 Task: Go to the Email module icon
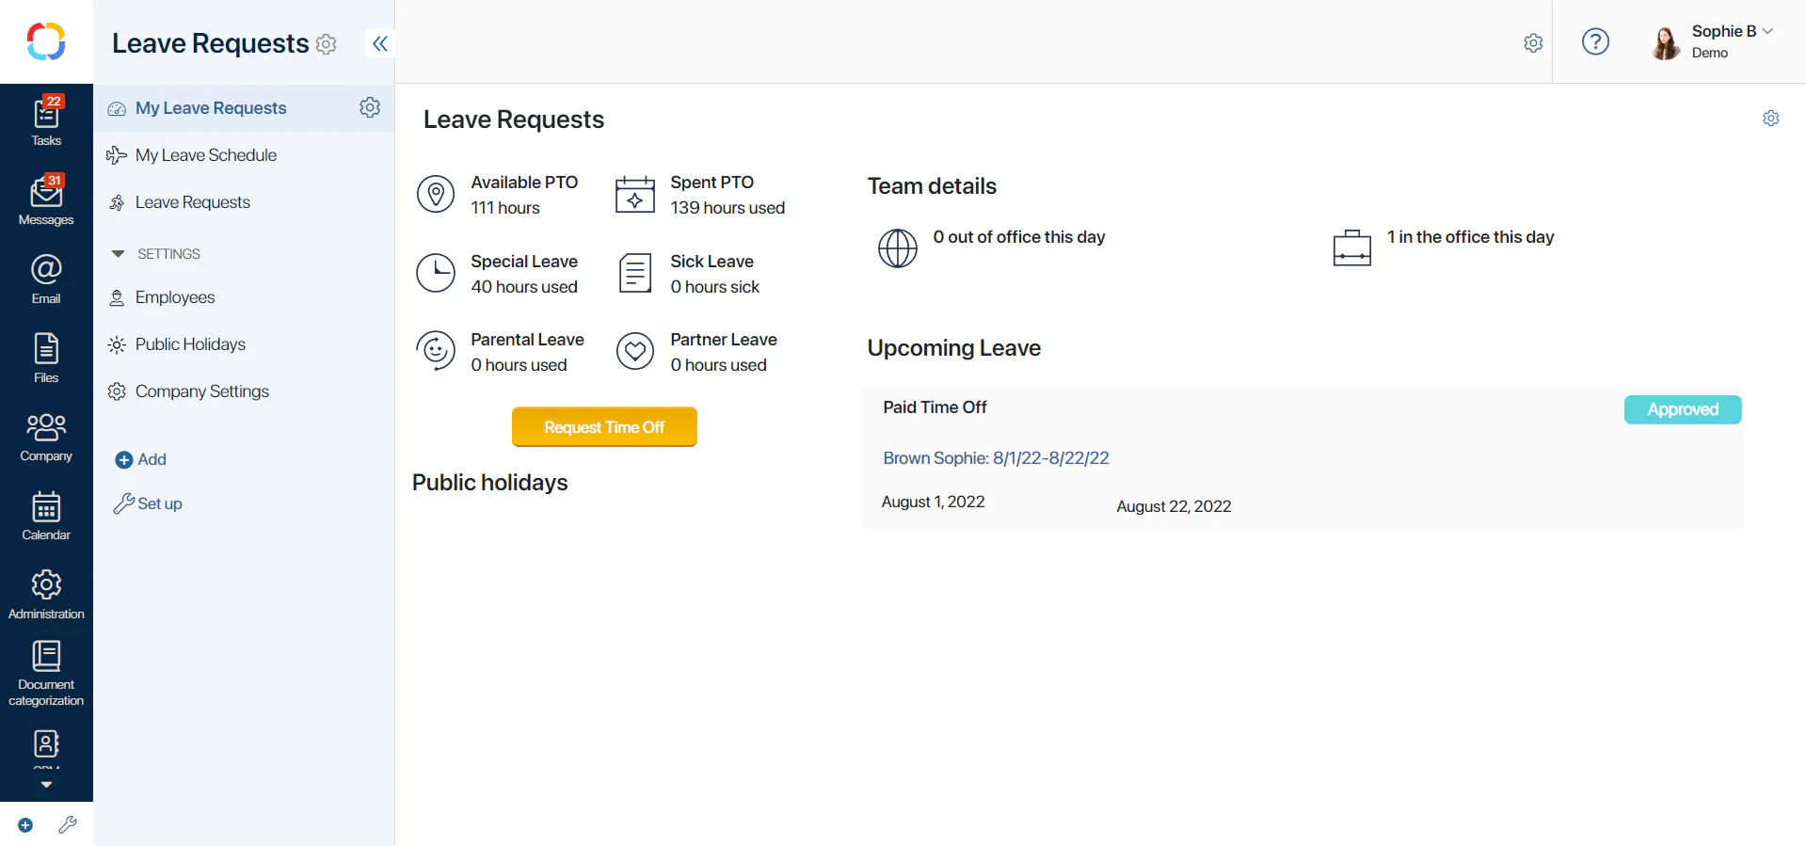(x=46, y=279)
